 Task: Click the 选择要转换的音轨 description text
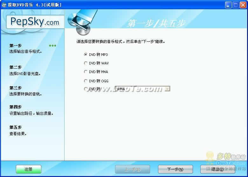[x=25, y=94]
